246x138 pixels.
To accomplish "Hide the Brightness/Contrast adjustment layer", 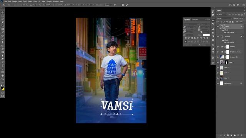I will [218, 52].
